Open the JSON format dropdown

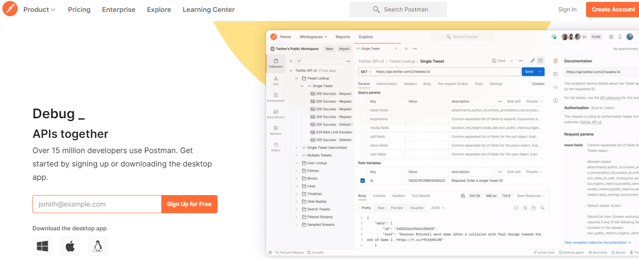tap(438, 208)
